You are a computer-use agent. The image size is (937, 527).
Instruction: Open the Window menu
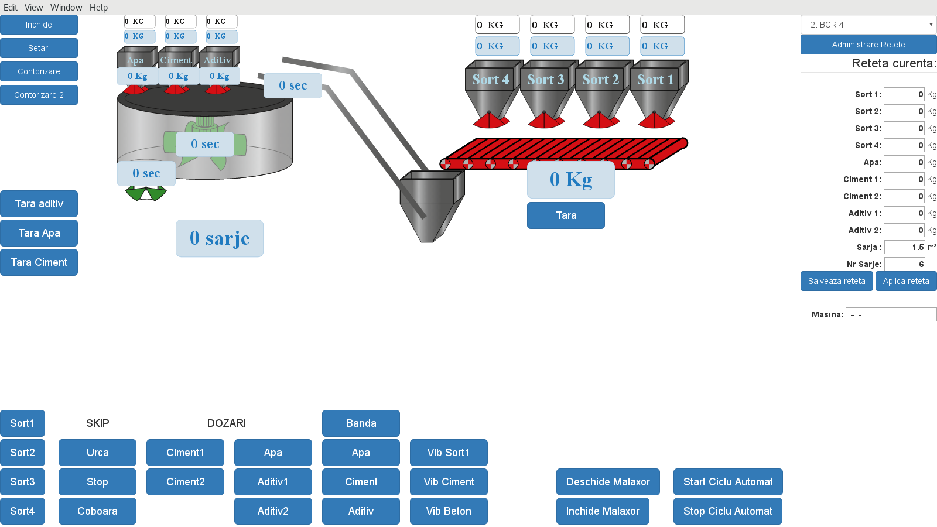pos(66,8)
